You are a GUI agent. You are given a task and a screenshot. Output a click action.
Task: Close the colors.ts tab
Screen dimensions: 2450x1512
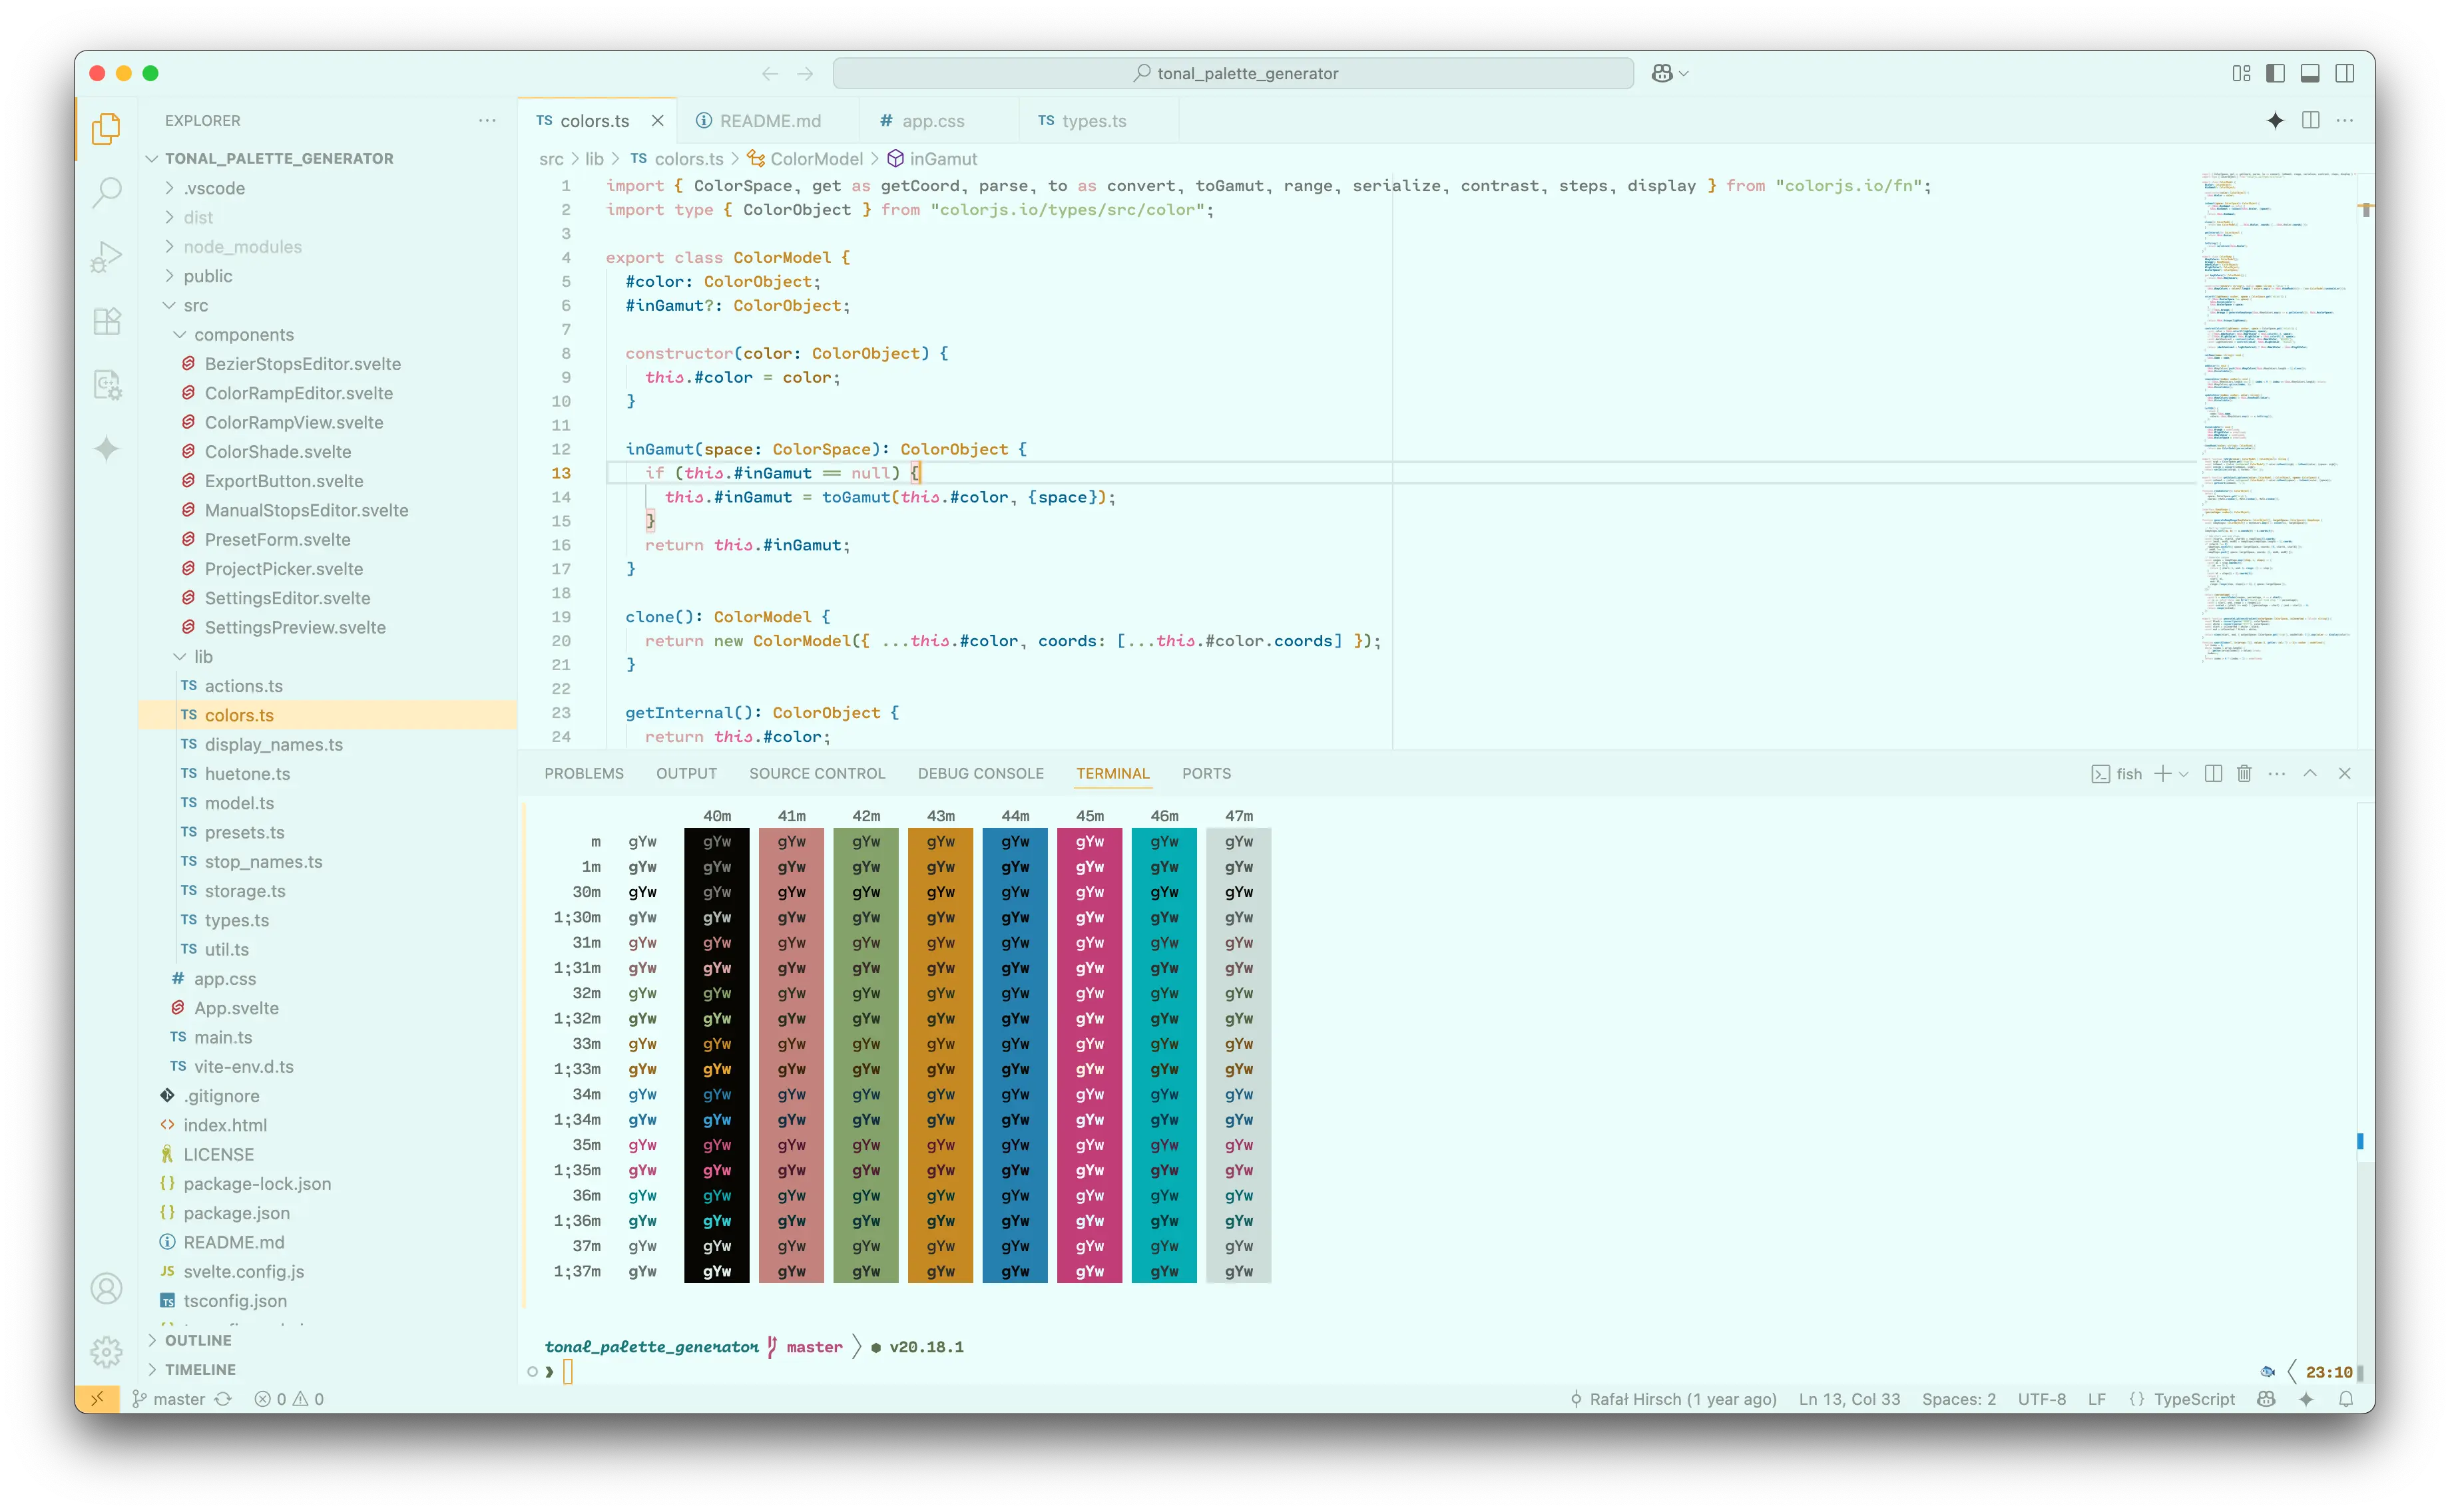657,121
